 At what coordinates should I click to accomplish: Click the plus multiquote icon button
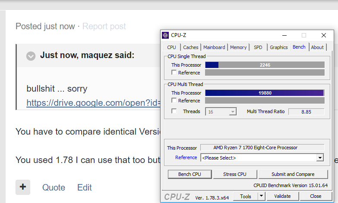23,187
